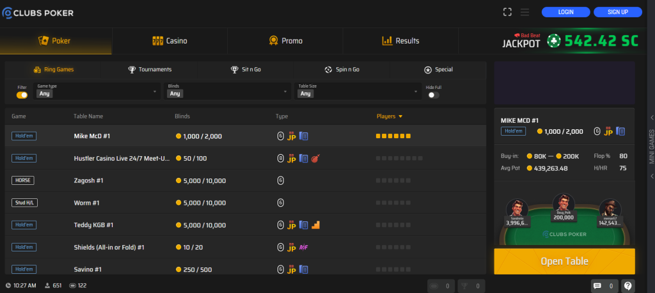
Task: Open the Table Size dropdown
Action: click(358, 91)
